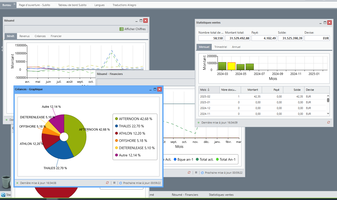Click the yellow bar in the monthly chart
The image size is (337, 200).
(x=231, y=66)
